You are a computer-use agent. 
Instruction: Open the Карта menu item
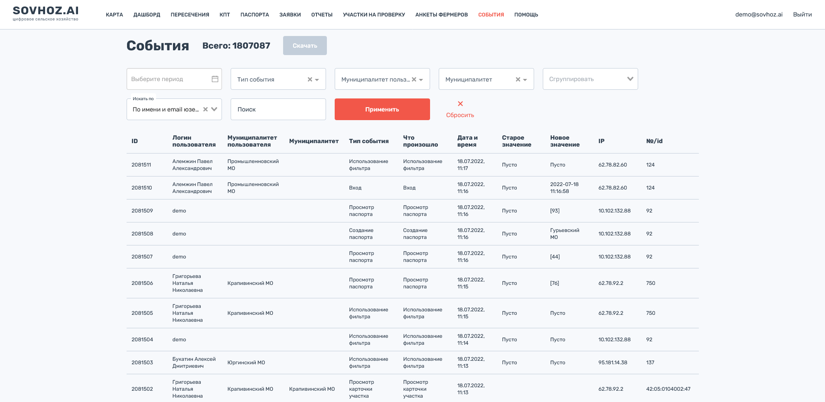[x=114, y=15]
